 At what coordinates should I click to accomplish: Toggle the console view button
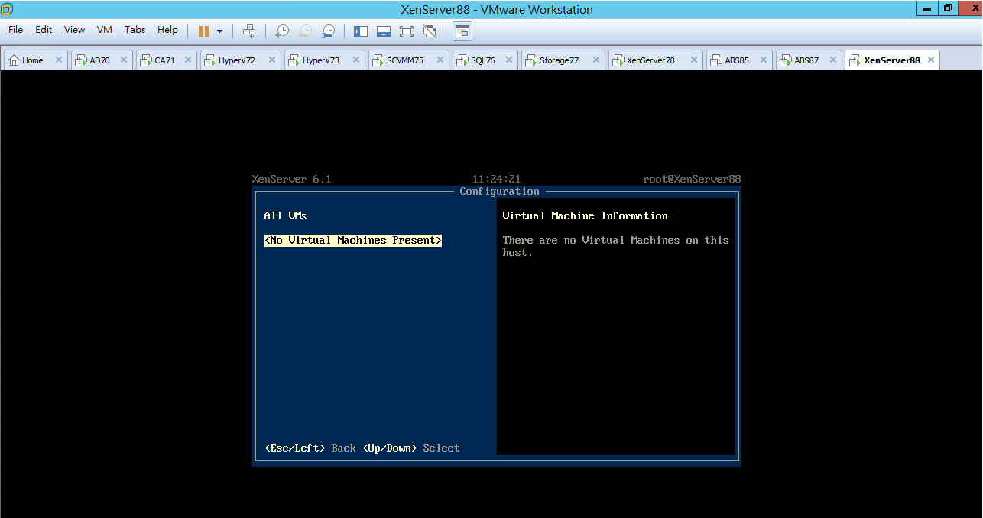(462, 31)
